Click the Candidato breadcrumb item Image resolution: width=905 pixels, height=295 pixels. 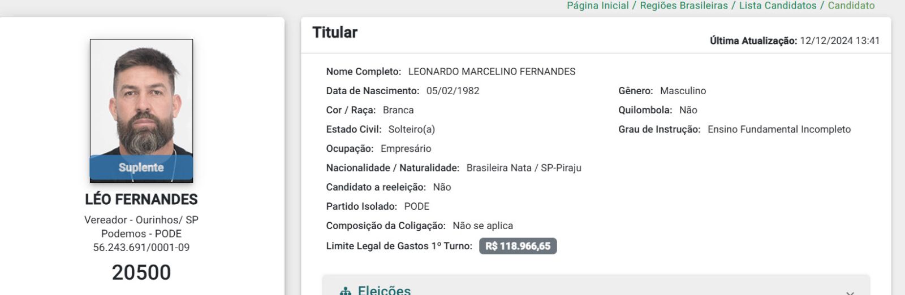(x=851, y=6)
